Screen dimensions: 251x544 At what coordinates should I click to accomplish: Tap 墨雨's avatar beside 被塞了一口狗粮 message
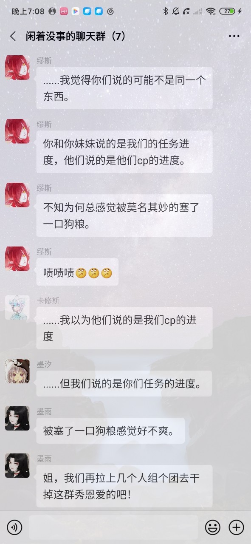17,418
